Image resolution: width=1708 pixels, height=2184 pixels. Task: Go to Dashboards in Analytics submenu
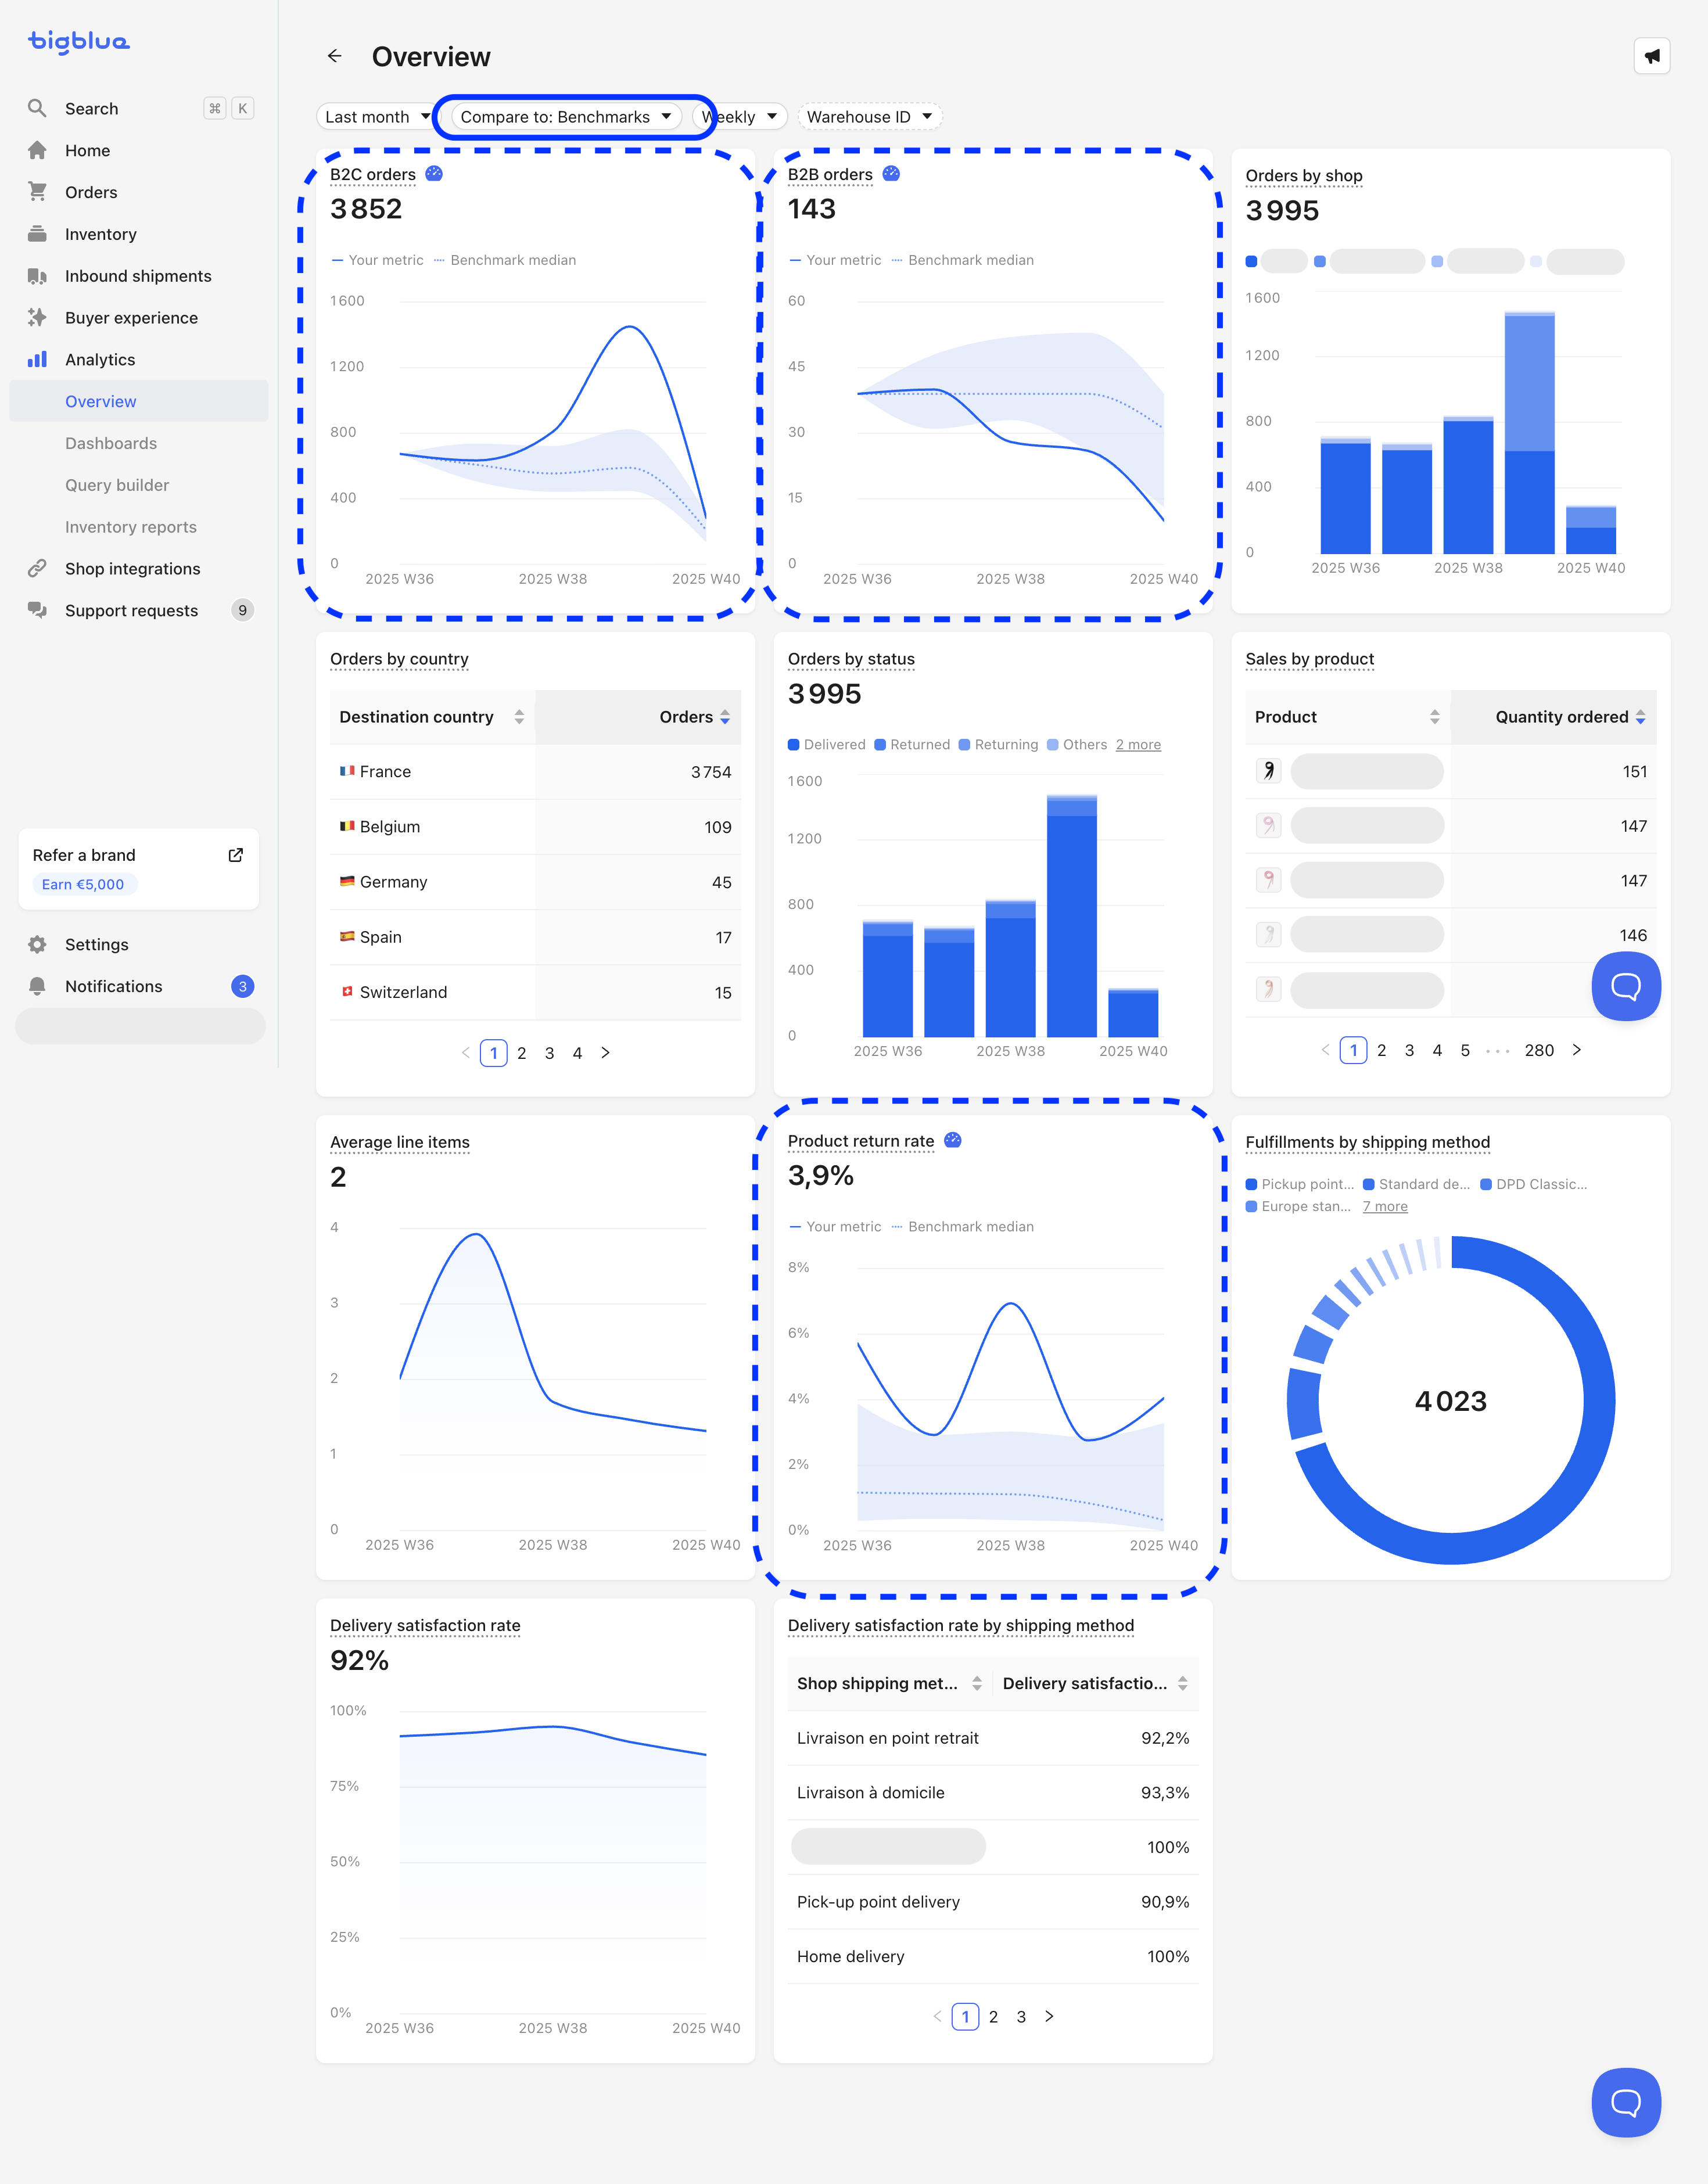(x=111, y=443)
